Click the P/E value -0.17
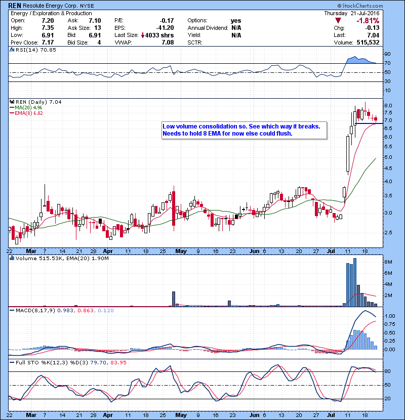The height and width of the screenshot is (420, 405). 167,21
